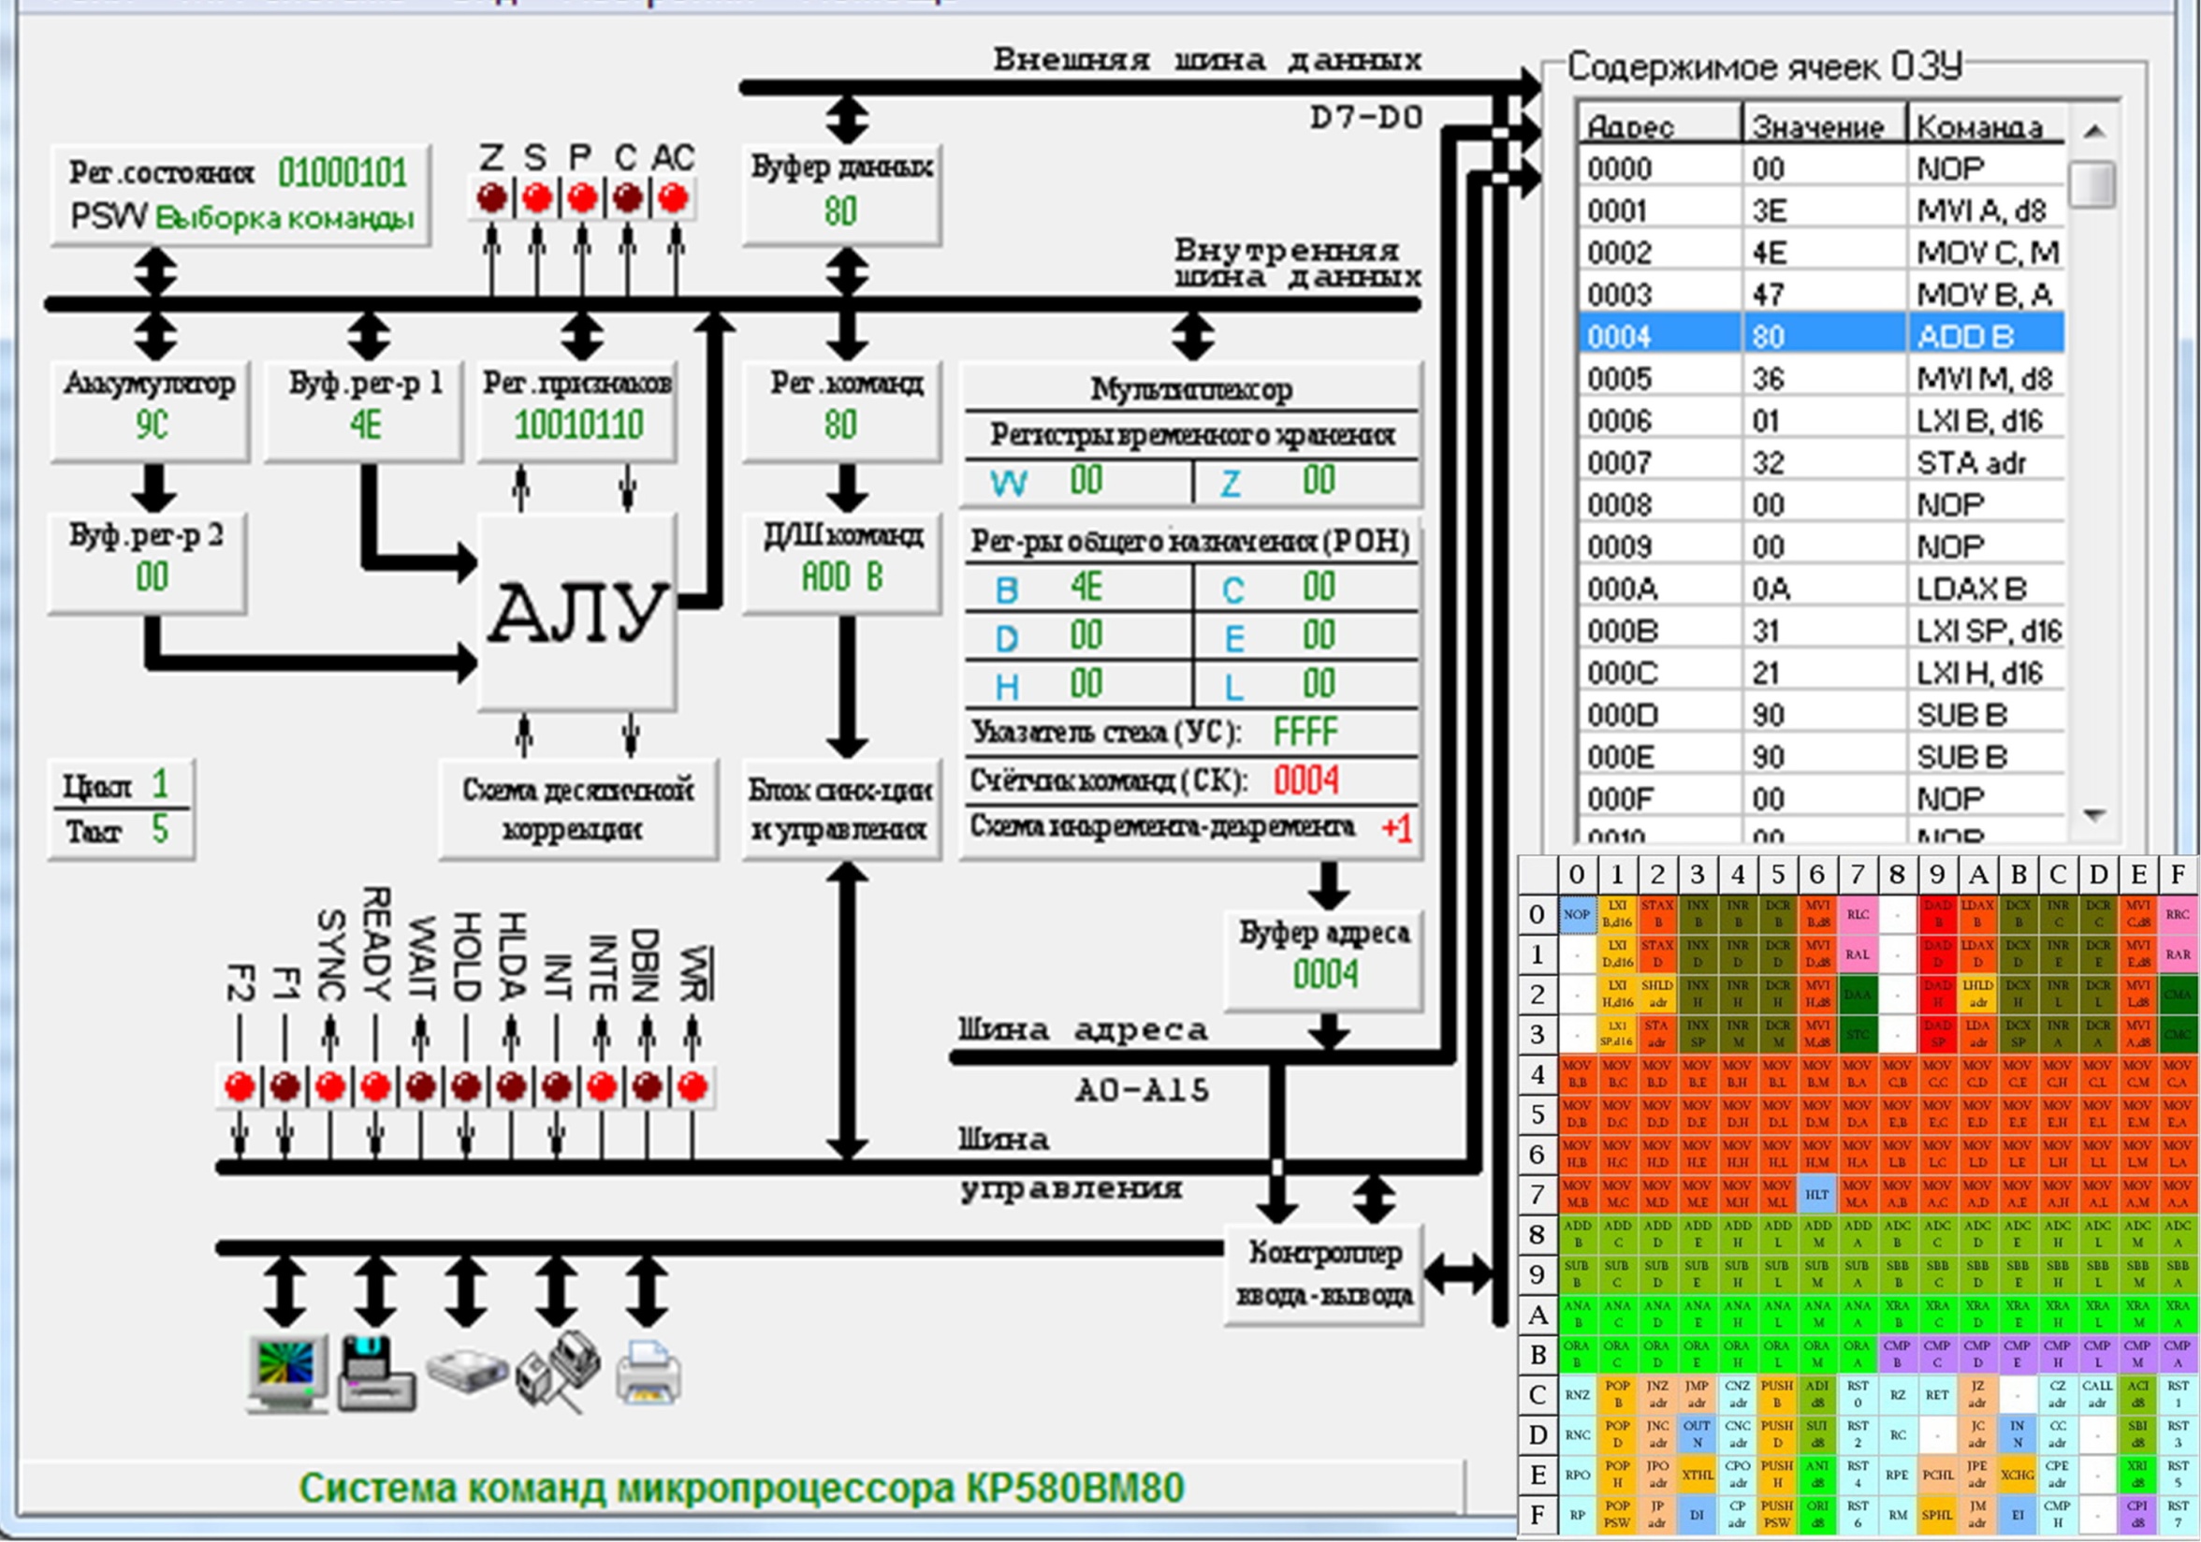Select the RAM row at address 0000
2201x1542 pixels.
point(1821,168)
